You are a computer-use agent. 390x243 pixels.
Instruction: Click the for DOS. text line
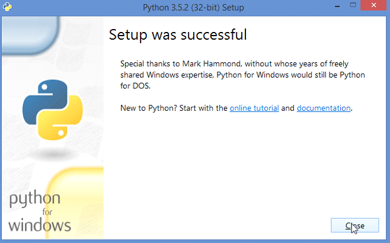point(135,86)
